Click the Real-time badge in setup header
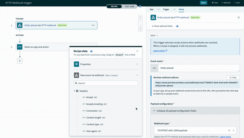This screenshot has height=138, width=244. click(x=195, y=18)
